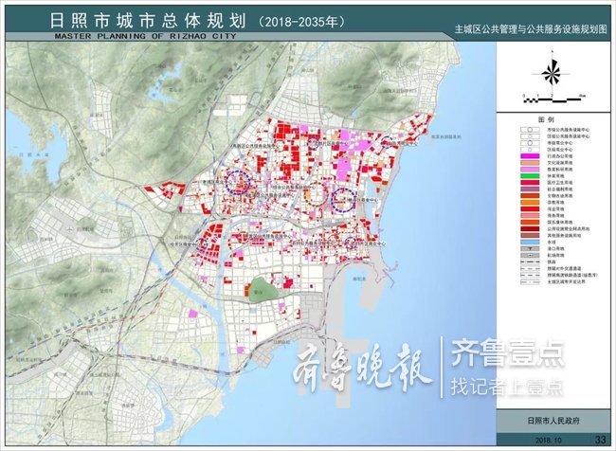Click the compass rose north arrow
This screenshot has height=451, width=616.
[553, 73]
